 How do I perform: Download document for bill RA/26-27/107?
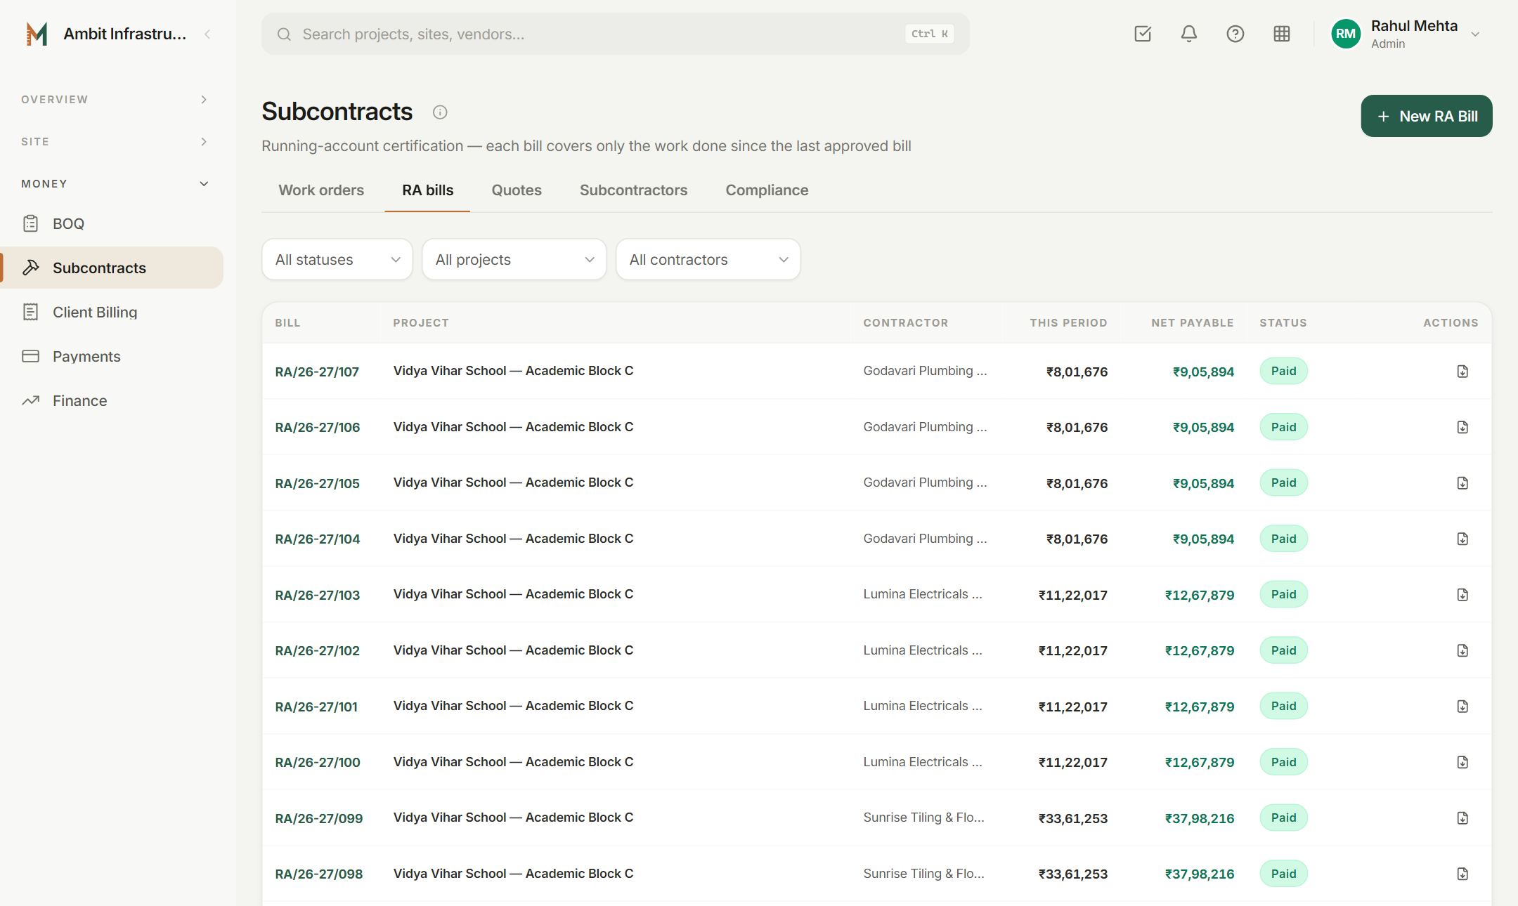[x=1462, y=371]
